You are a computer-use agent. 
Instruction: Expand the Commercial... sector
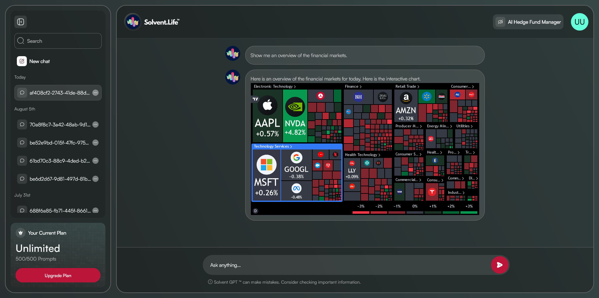(408, 180)
